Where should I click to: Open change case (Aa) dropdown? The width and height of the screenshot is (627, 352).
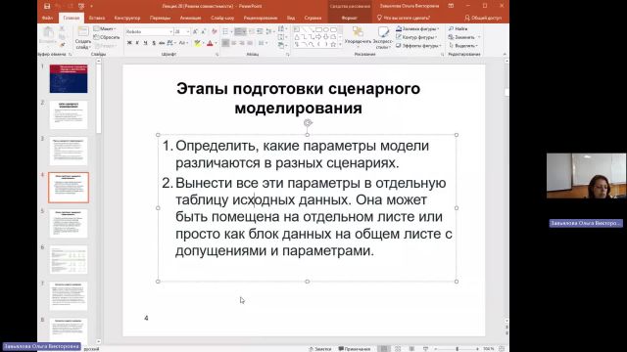[183, 43]
